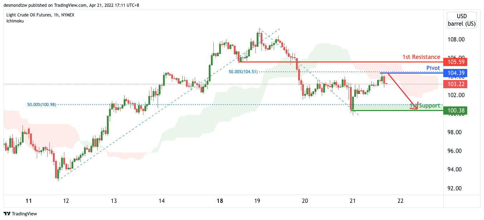The width and height of the screenshot is (484, 220).
Task: Click date 14 on the time axis
Action: pyautogui.click(x=162, y=201)
